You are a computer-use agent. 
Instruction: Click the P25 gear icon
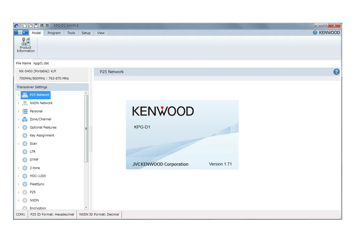click(25, 192)
